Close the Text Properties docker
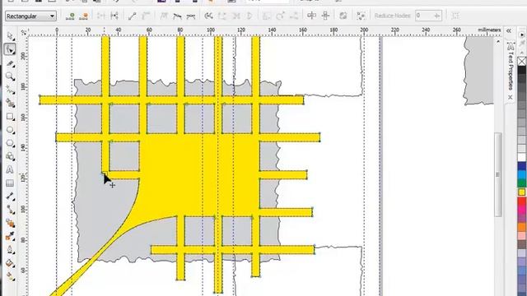The image size is (527, 296). tap(511, 97)
